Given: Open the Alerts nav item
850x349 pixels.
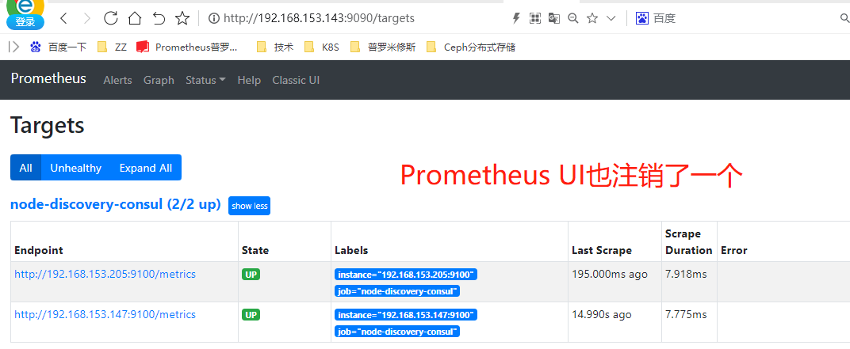Looking at the screenshot, I should click(117, 80).
